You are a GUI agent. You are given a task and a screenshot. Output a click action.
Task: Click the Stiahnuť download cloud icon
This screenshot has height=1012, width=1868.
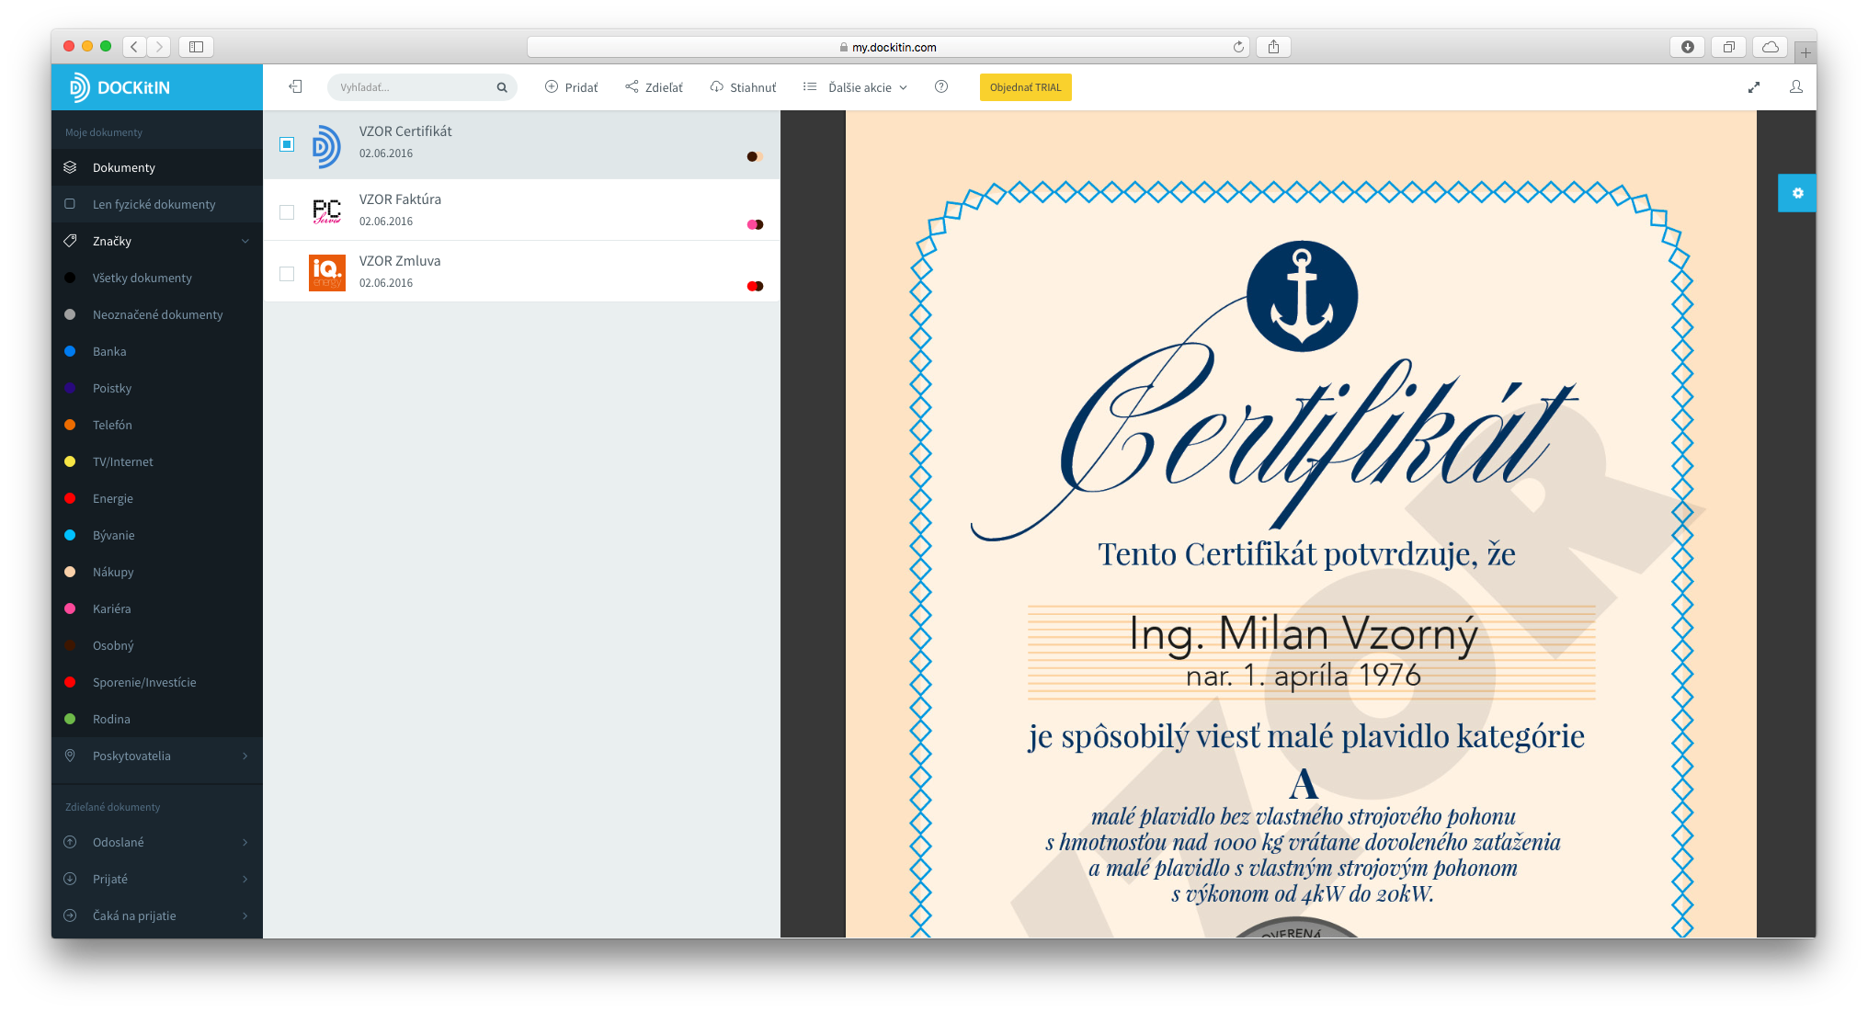(x=716, y=86)
